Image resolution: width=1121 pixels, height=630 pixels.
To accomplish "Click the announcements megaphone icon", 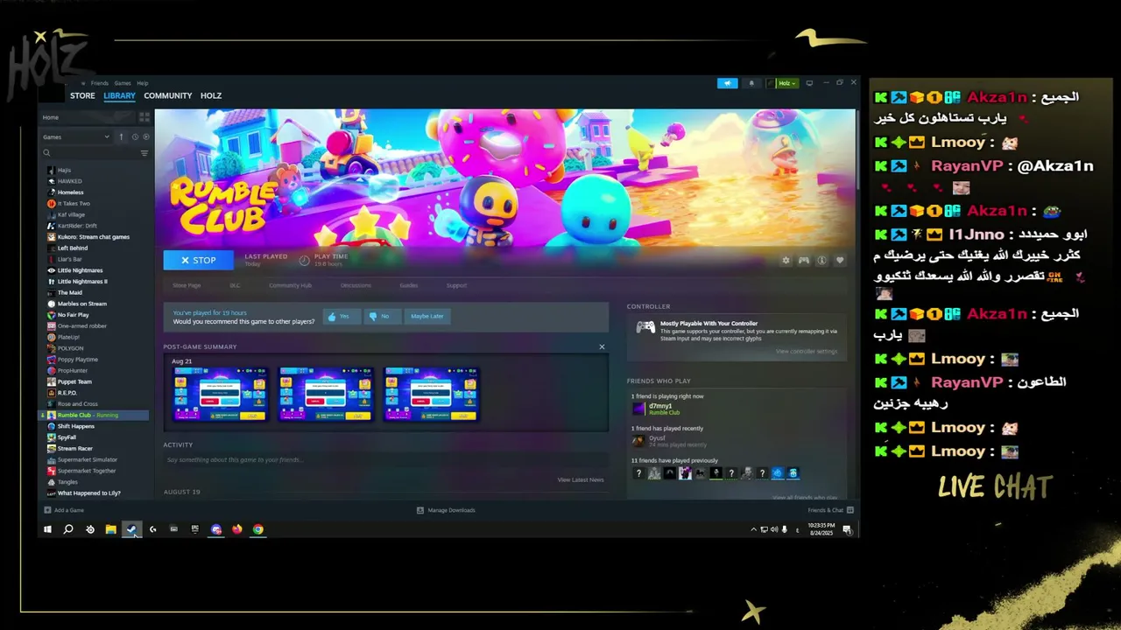I will click(x=728, y=83).
